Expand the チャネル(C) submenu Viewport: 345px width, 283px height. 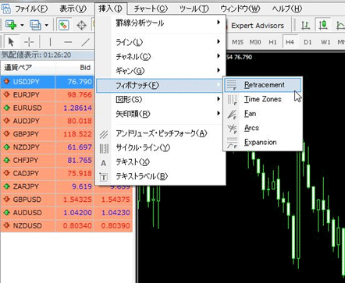coord(161,56)
